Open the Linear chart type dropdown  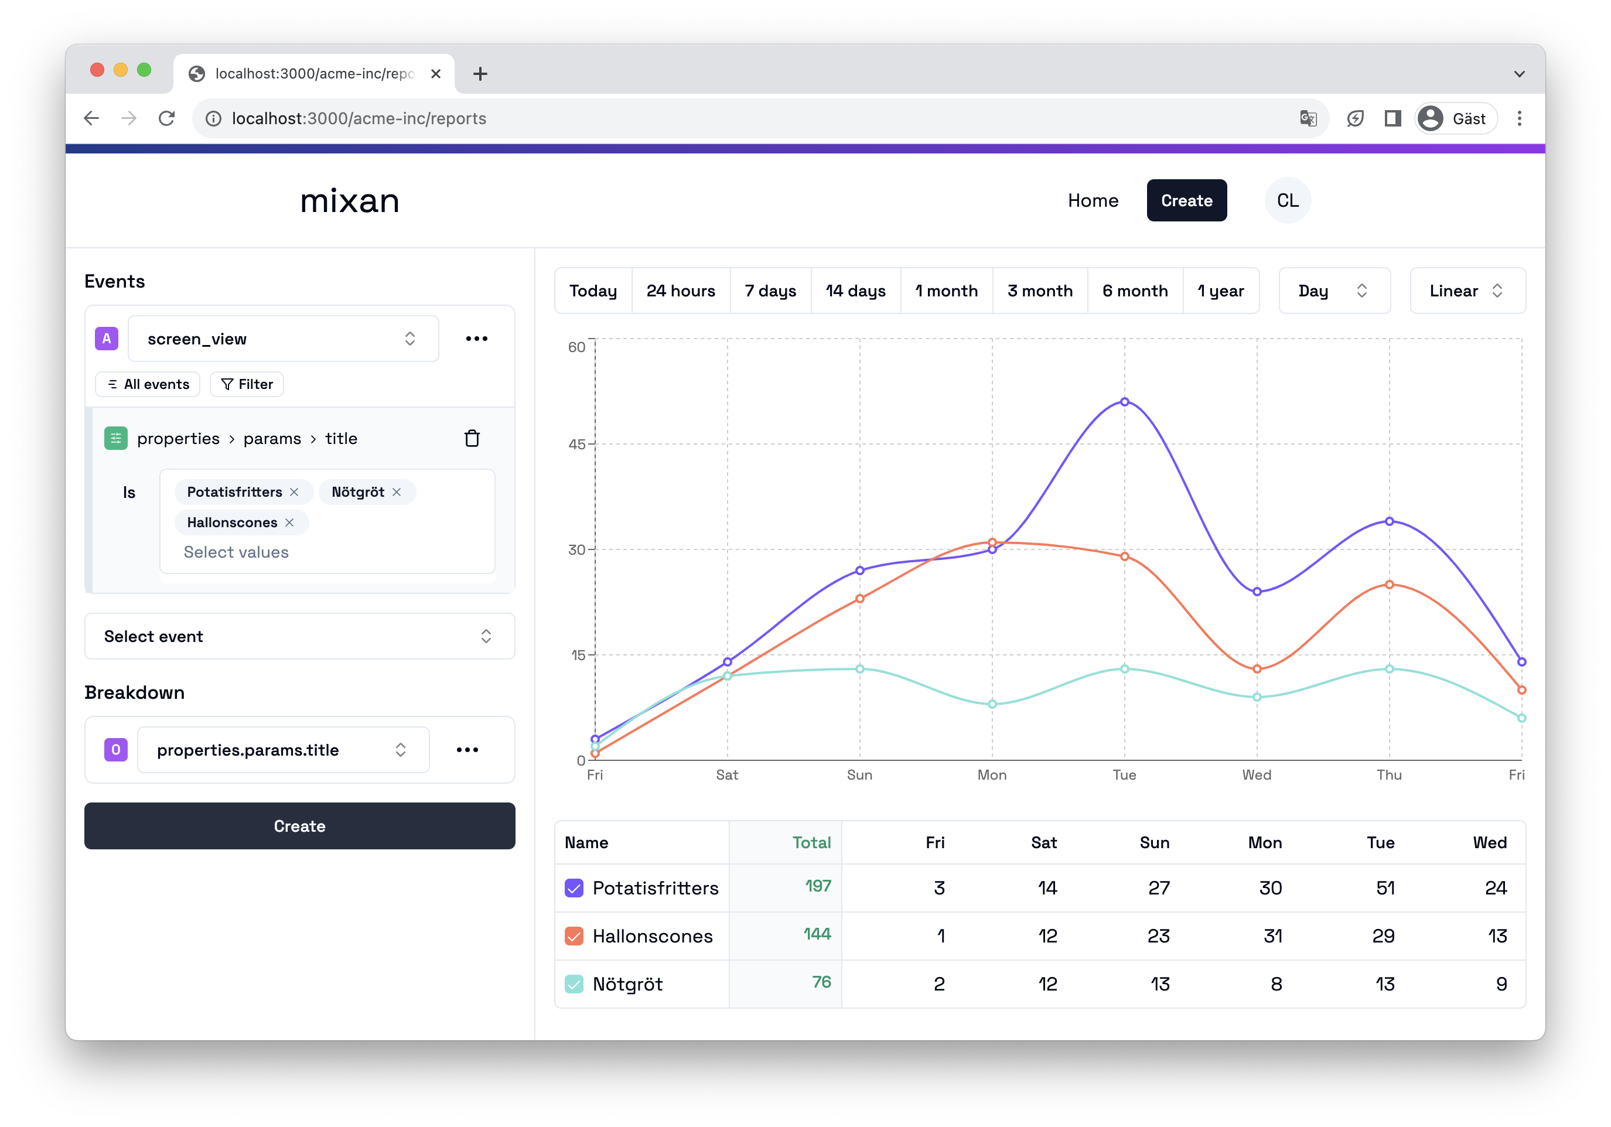click(1467, 291)
